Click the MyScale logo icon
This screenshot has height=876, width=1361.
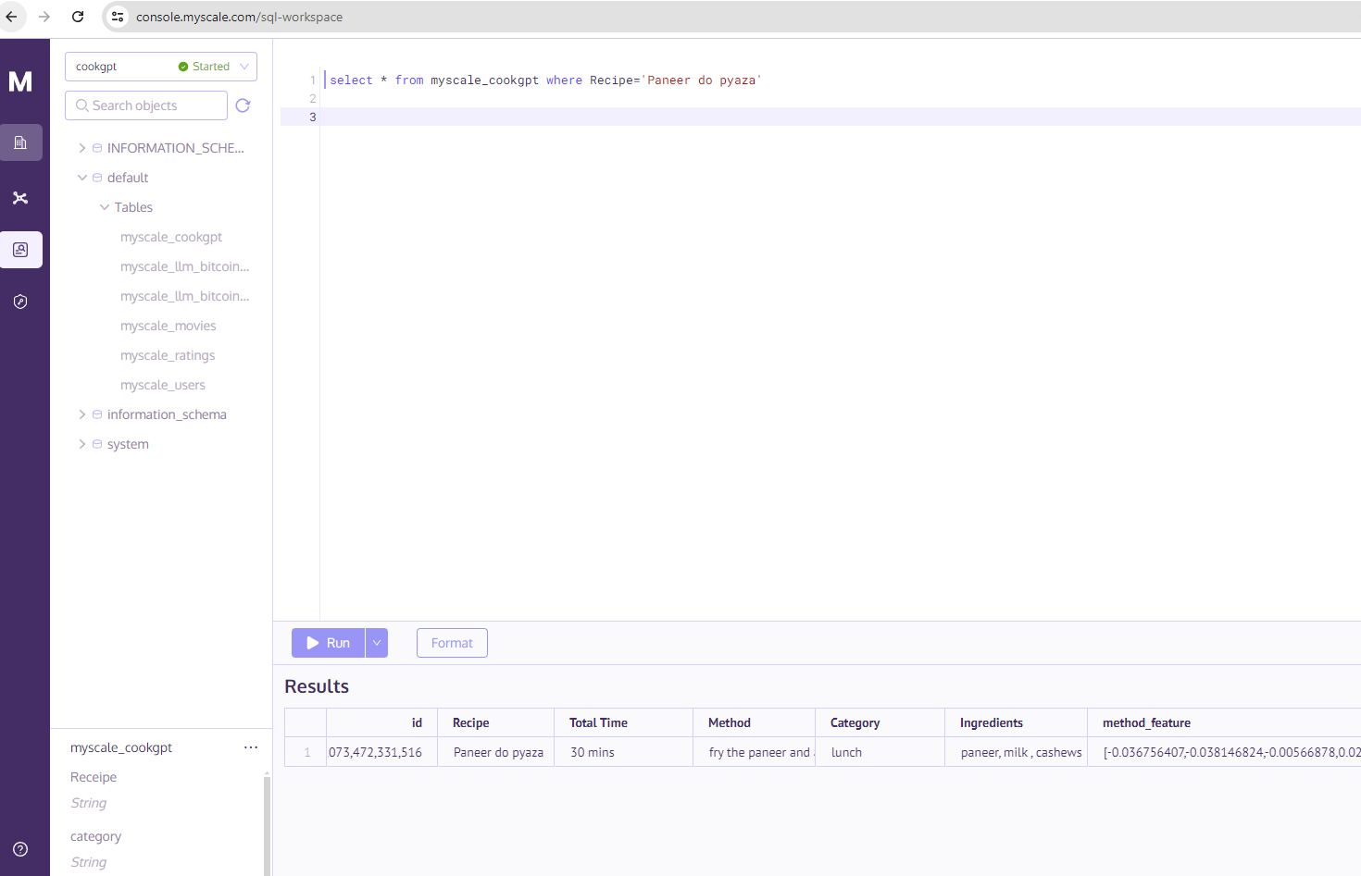click(x=20, y=82)
